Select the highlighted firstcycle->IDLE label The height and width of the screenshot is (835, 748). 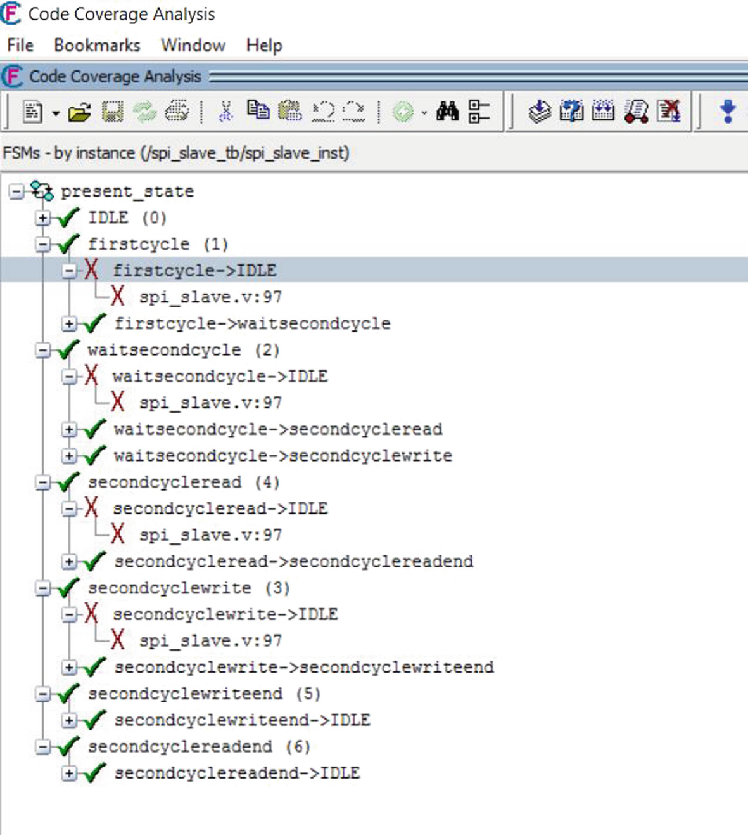click(x=194, y=271)
